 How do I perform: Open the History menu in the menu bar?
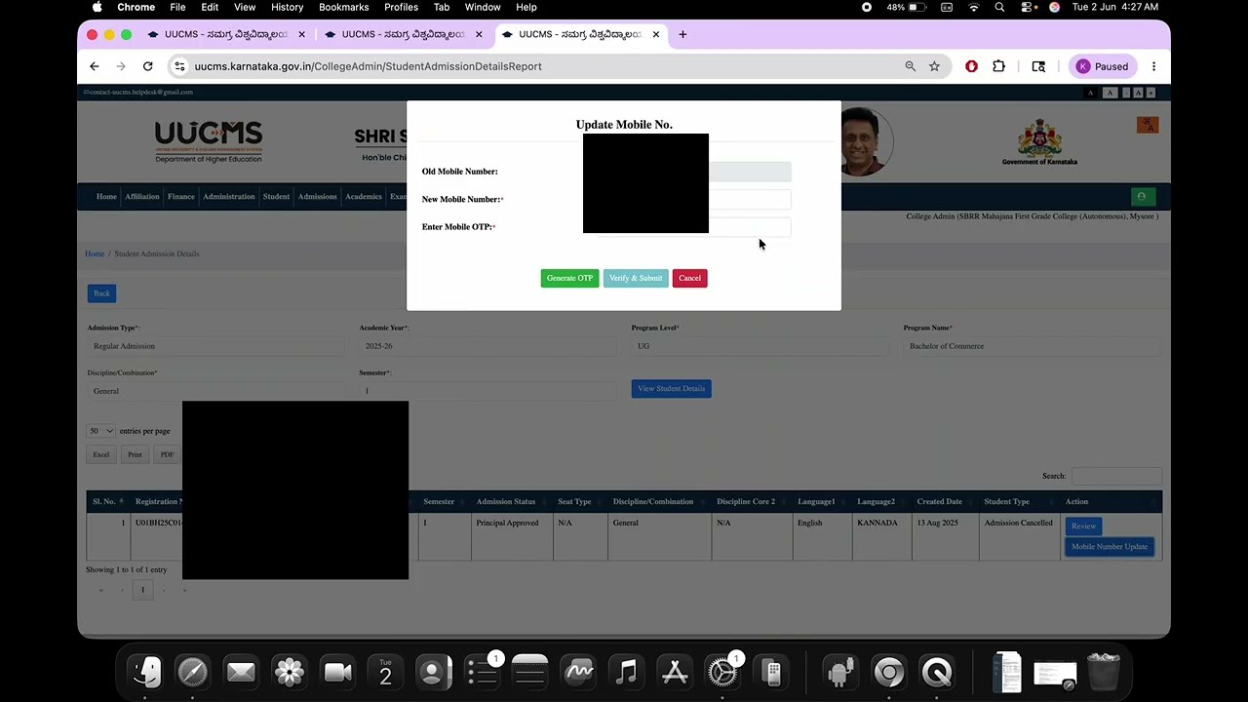(287, 7)
